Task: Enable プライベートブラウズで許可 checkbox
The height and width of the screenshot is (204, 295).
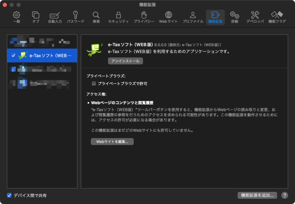Action: click(94, 84)
